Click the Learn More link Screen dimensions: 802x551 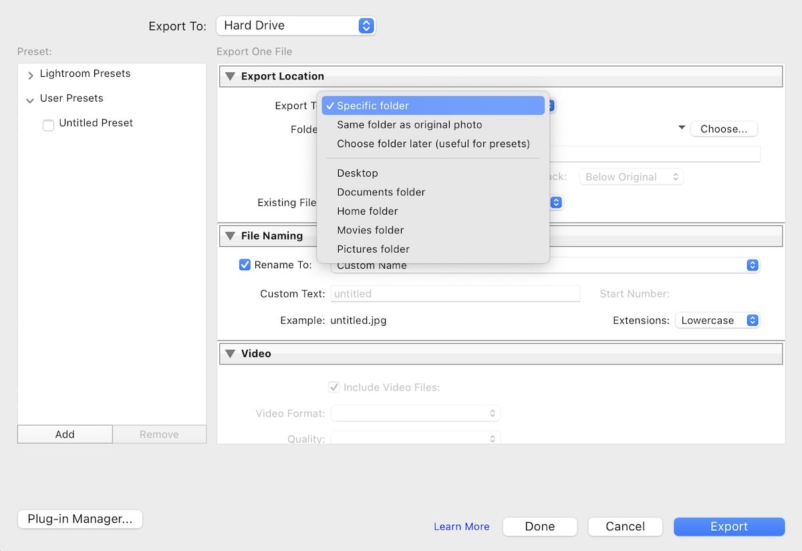(461, 526)
